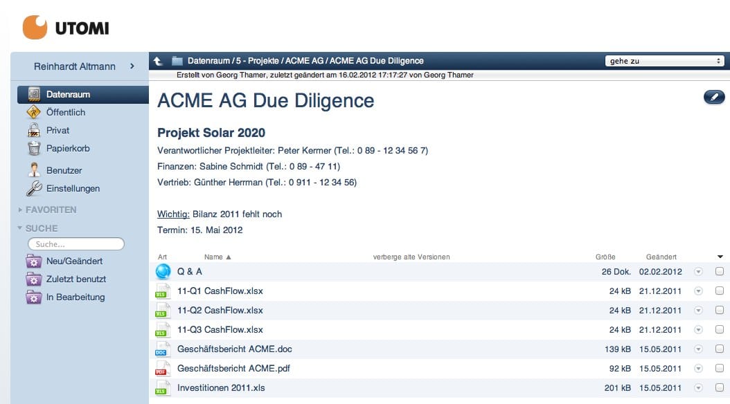This screenshot has height=404, width=730.
Task: Click the up-arrow parent folder icon
Action: pyautogui.click(x=158, y=61)
